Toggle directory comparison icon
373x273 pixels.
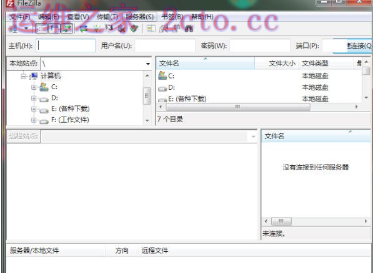tap(164, 29)
